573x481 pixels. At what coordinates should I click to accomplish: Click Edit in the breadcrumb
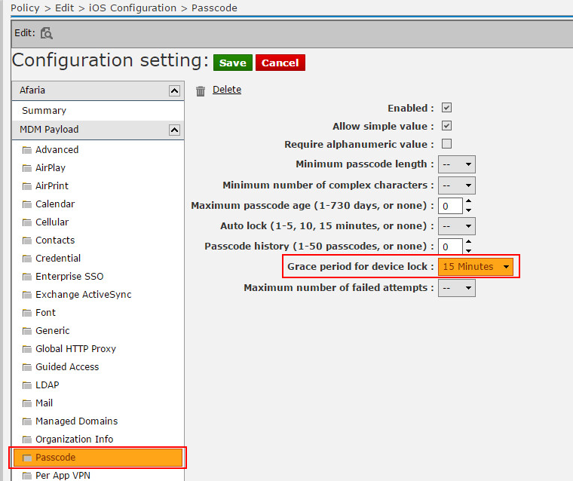tap(65, 8)
